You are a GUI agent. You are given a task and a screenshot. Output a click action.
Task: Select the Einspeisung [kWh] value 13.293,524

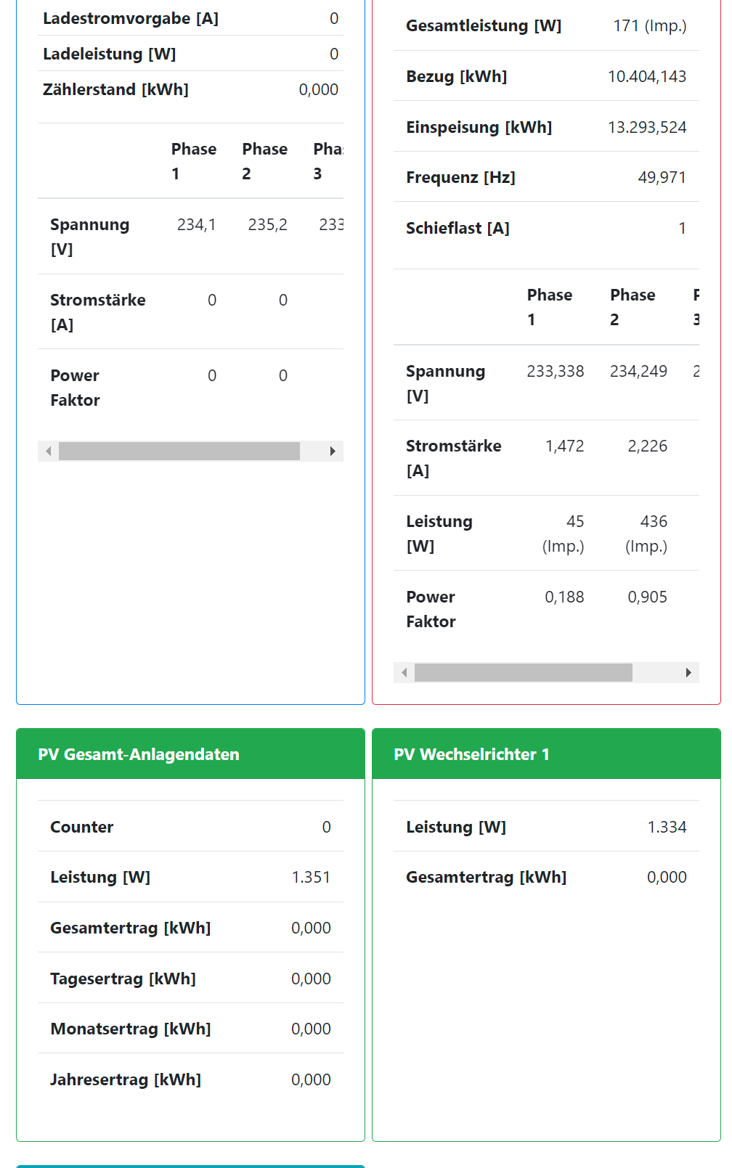[x=646, y=127]
